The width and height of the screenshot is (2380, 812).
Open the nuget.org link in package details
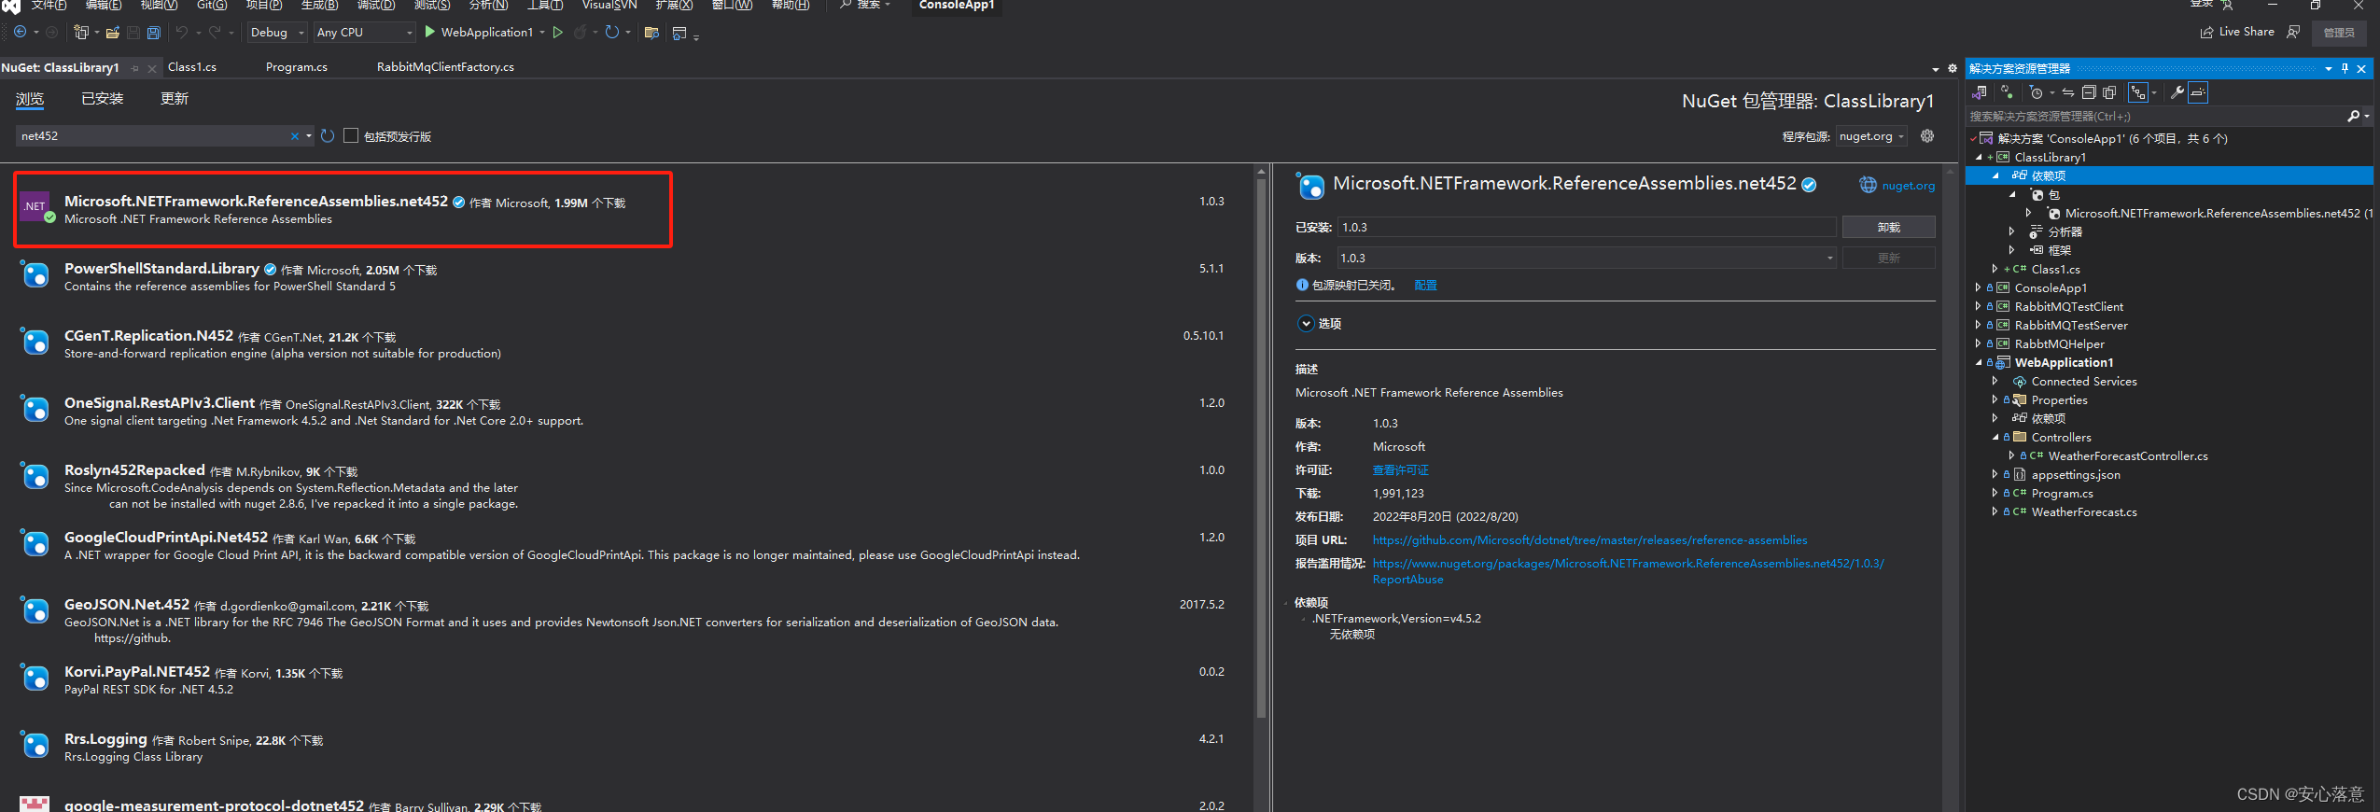[x=1908, y=186]
